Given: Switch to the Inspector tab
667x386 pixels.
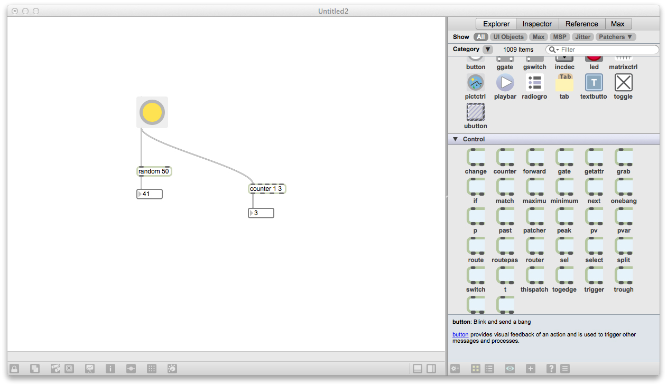Looking at the screenshot, I should pos(537,24).
